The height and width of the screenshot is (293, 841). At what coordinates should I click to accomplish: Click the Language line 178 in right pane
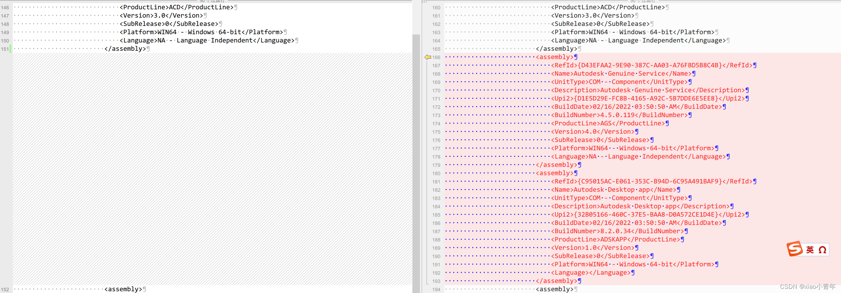(639, 157)
